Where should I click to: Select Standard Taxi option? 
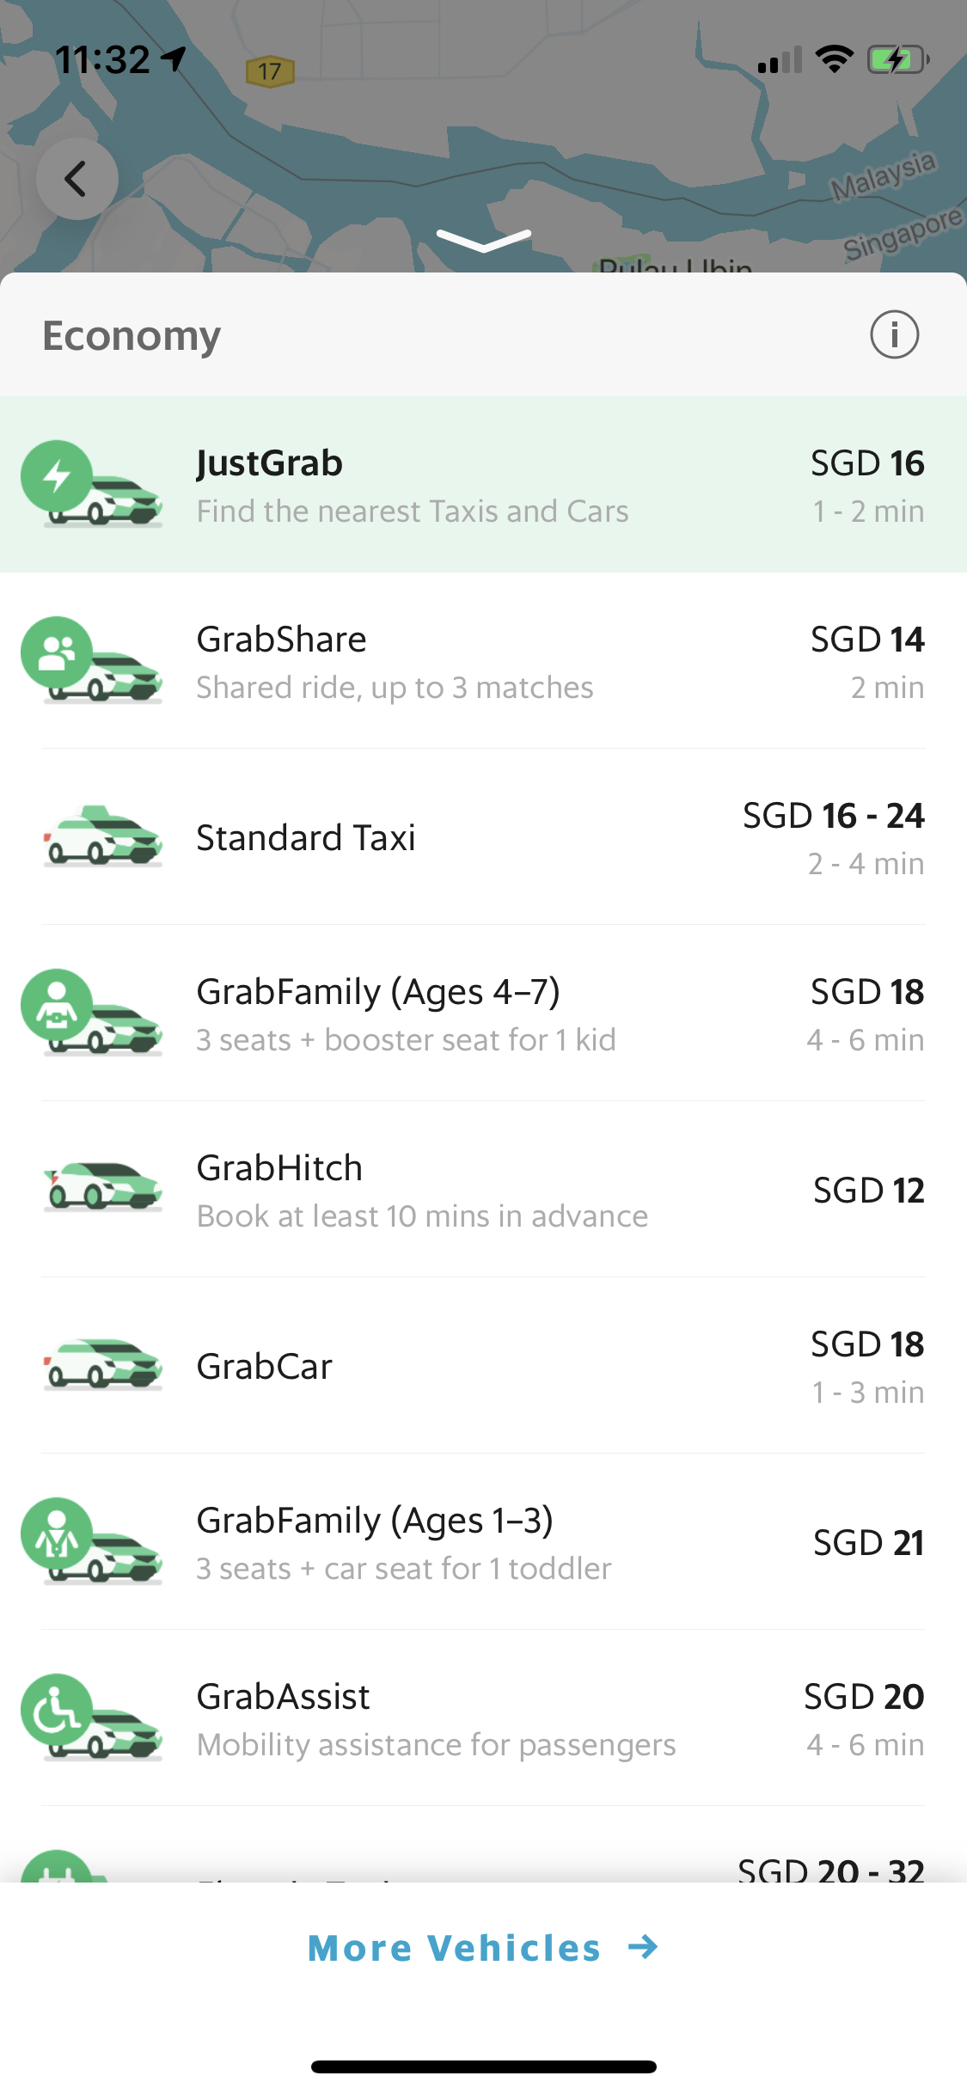coord(306,838)
